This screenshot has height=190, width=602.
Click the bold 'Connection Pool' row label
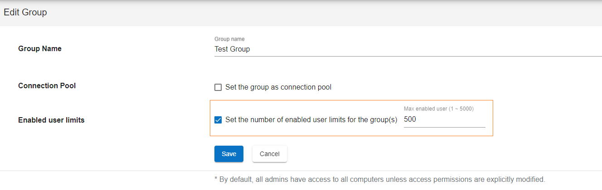[x=47, y=85]
